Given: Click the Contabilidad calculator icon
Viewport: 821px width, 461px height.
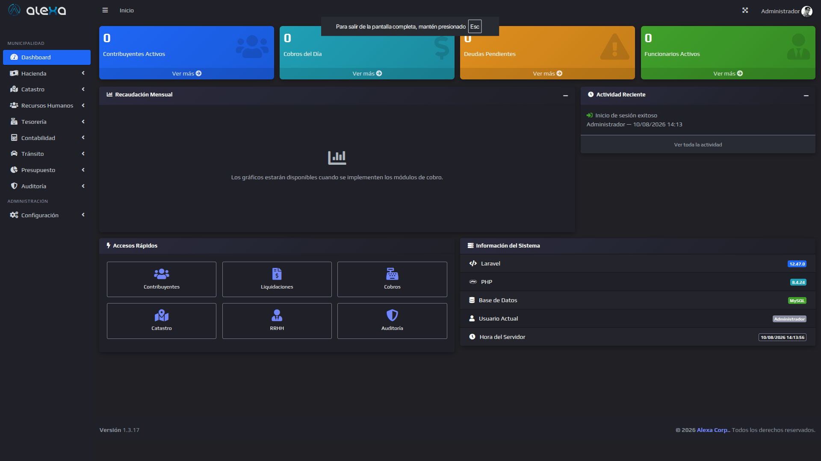Looking at the screenshot, I should pyautogui.click(x=14, y=138).
